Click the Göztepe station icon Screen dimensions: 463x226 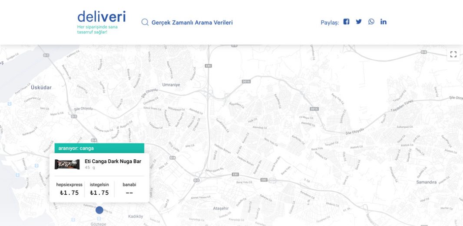pos(99,219)
